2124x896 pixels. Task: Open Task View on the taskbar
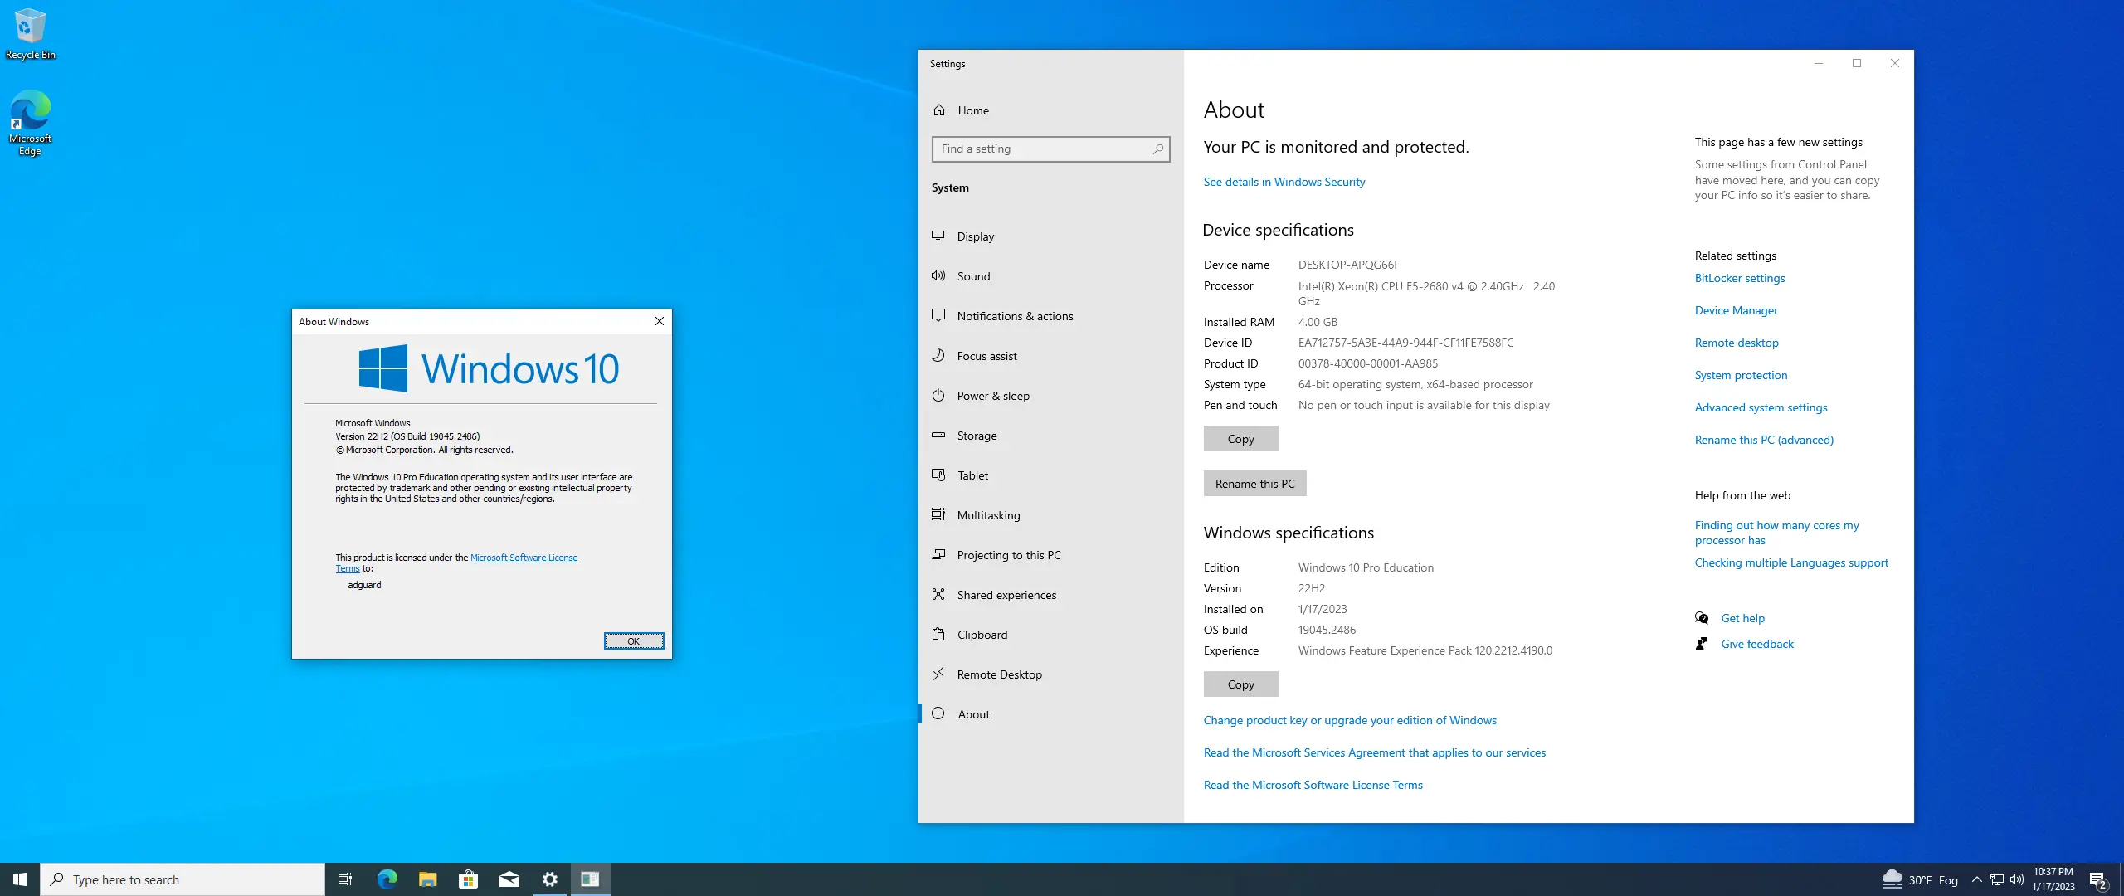345,879
